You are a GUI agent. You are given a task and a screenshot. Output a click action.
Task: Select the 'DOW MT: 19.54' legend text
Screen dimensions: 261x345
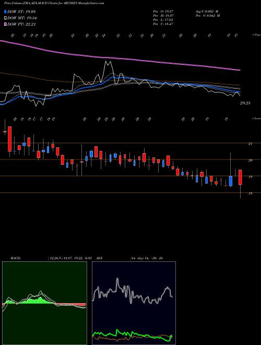(21, 18)
